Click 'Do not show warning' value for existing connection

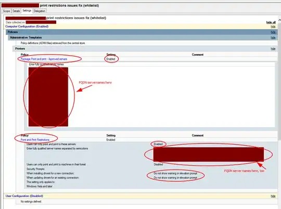tap(175, 178)
